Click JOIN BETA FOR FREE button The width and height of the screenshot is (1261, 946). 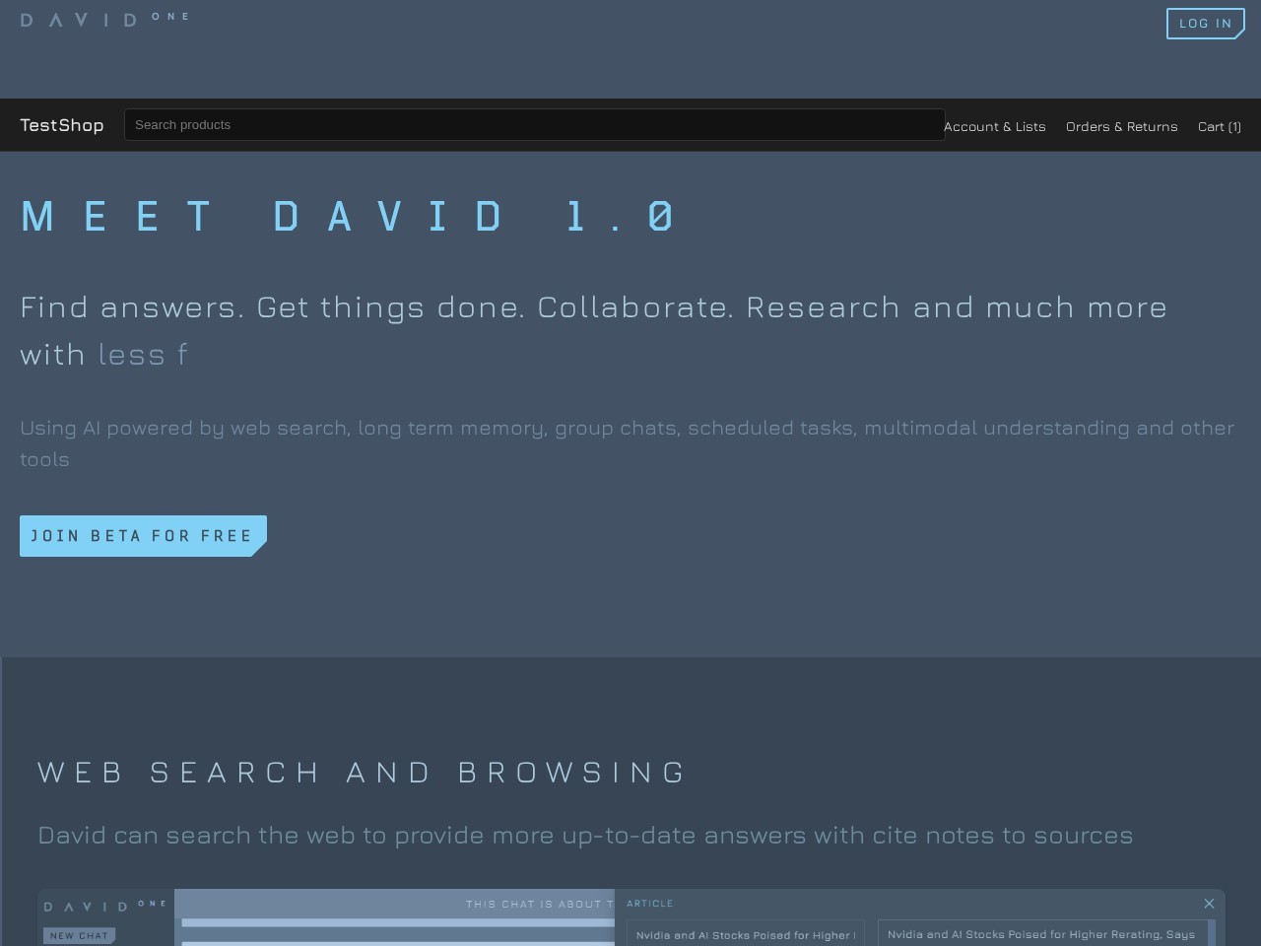pyautogui.click(x=143, y=536)
